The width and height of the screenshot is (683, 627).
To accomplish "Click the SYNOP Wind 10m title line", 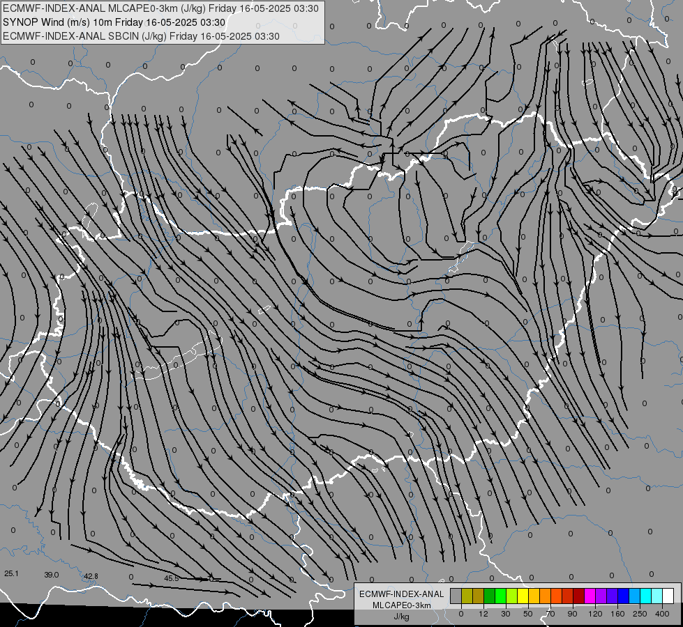I will (114, 22).
